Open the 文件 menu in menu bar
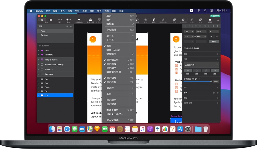 click(x=48, y=11)
